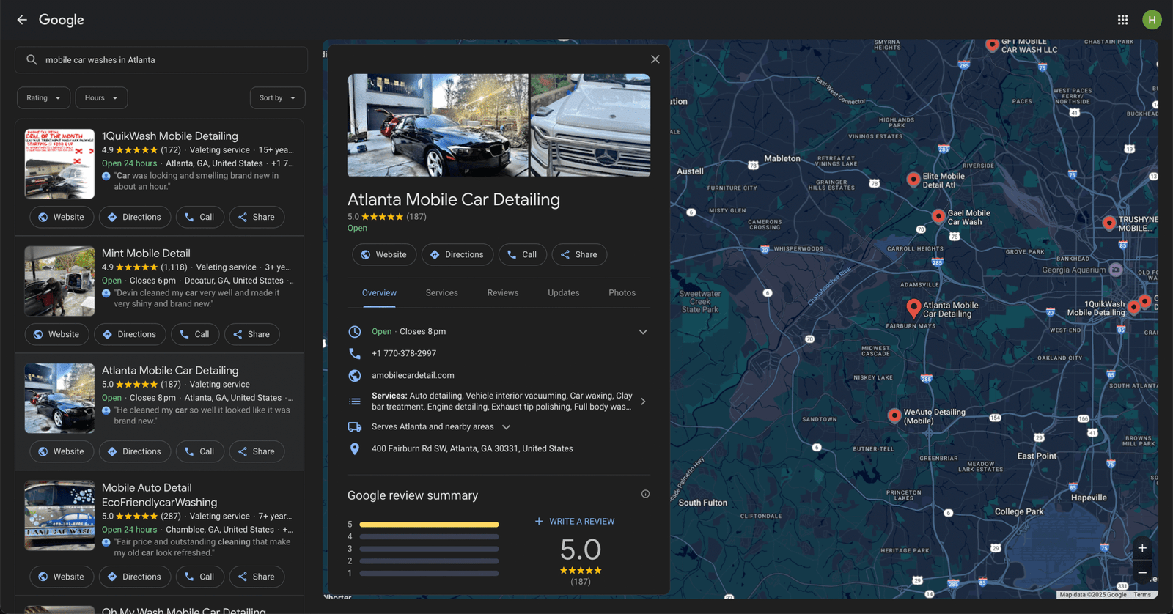Click the globe icon beside amobilecardetail.com
This screenshot has width=1173, height=614.
(x=355, y=375)
